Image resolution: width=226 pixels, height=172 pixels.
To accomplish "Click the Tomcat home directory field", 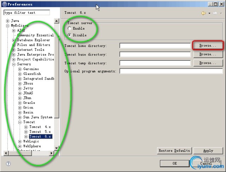I will 155,46.
